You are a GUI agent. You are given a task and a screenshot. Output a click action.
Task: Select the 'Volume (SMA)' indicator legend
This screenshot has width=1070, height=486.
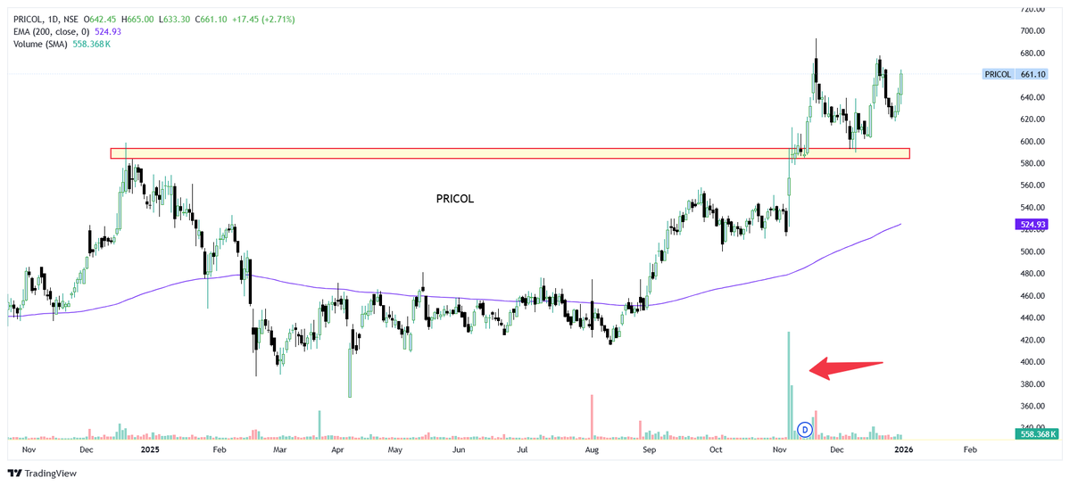(x=40, y=44)
